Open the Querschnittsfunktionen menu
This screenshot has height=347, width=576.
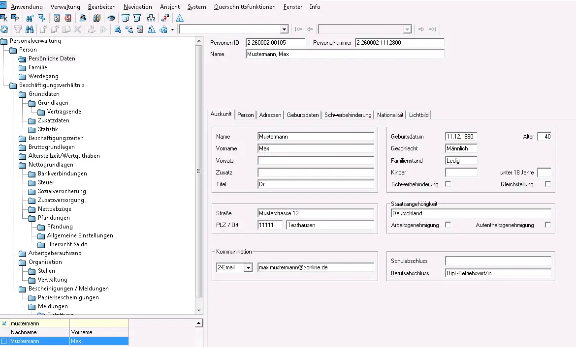(x=245, y=7)
